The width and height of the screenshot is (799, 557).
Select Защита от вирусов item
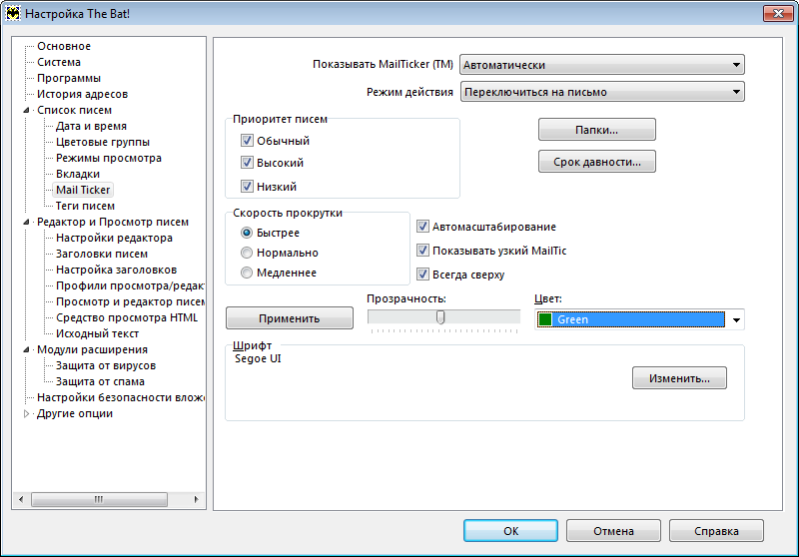tap(106, 365)
